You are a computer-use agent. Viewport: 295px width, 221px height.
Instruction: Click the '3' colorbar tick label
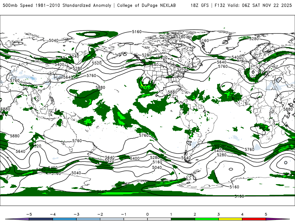[x=218, y=214]
